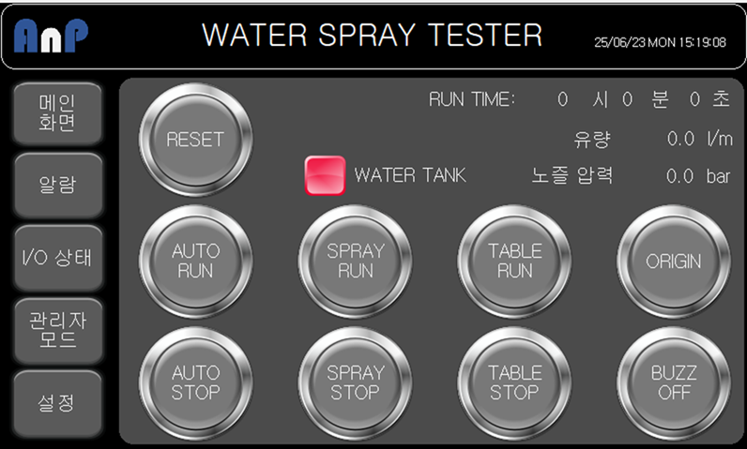Silence the buzzer with BUZZ OFF

[x=674, y=382]
